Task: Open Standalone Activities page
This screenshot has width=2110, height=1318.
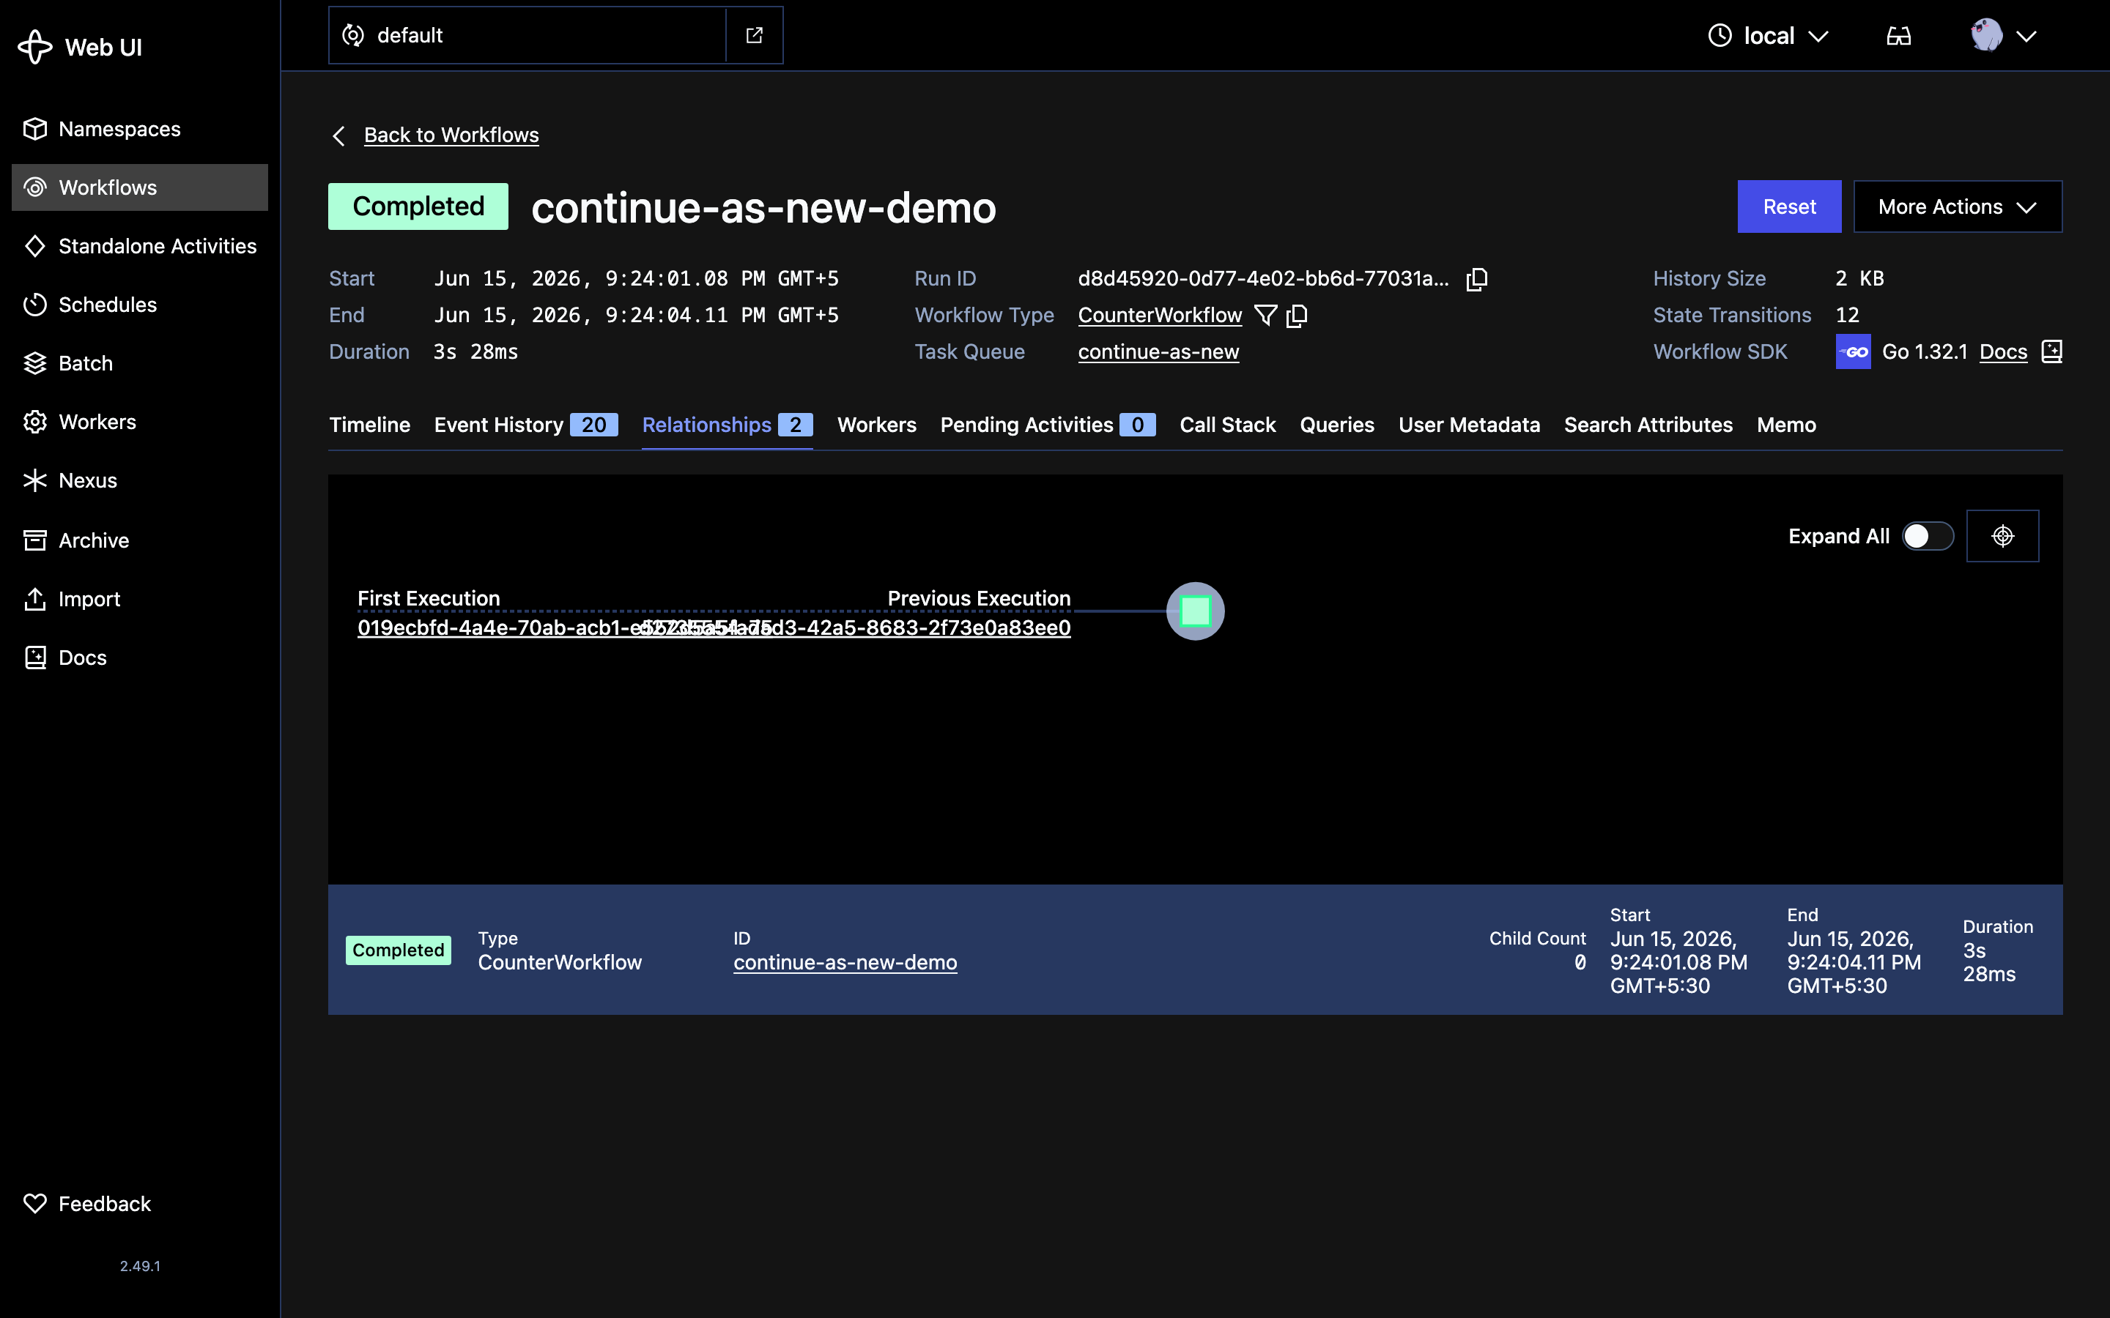Action: coord(139,246)
